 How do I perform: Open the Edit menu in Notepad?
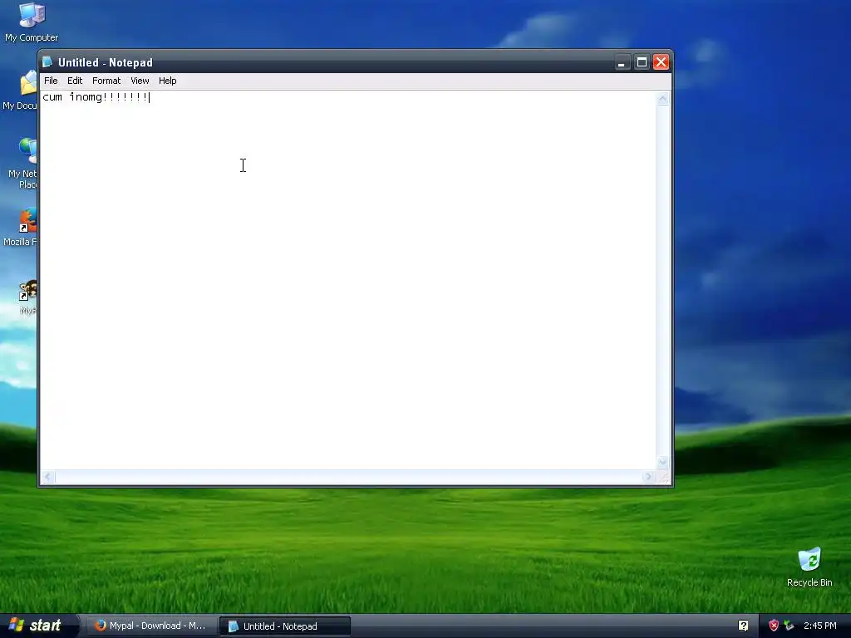(x=75, y=81)
